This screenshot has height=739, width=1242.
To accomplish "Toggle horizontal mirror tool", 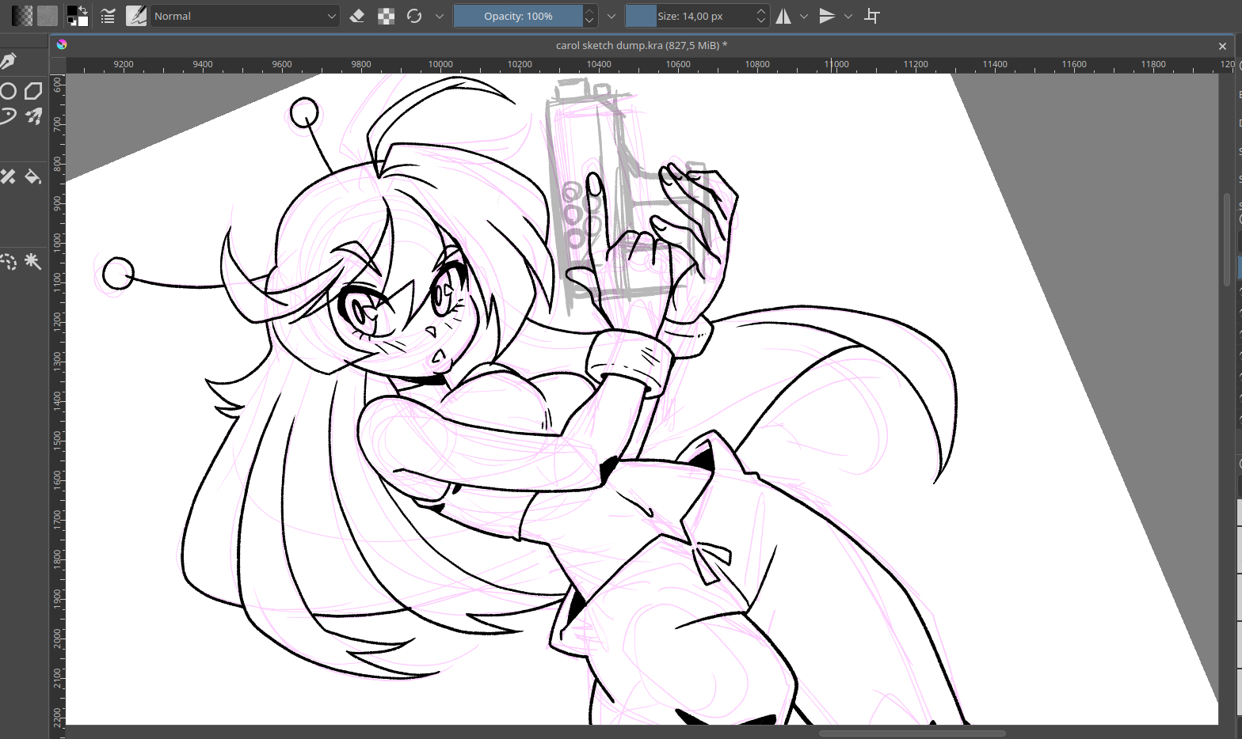I will pos(783,16).
